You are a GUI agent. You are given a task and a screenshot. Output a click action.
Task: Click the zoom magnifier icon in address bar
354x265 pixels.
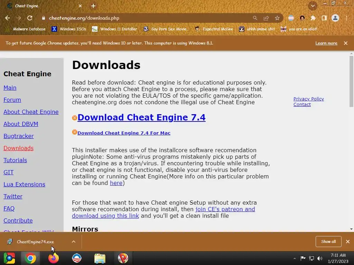click(x=255, y=18)
